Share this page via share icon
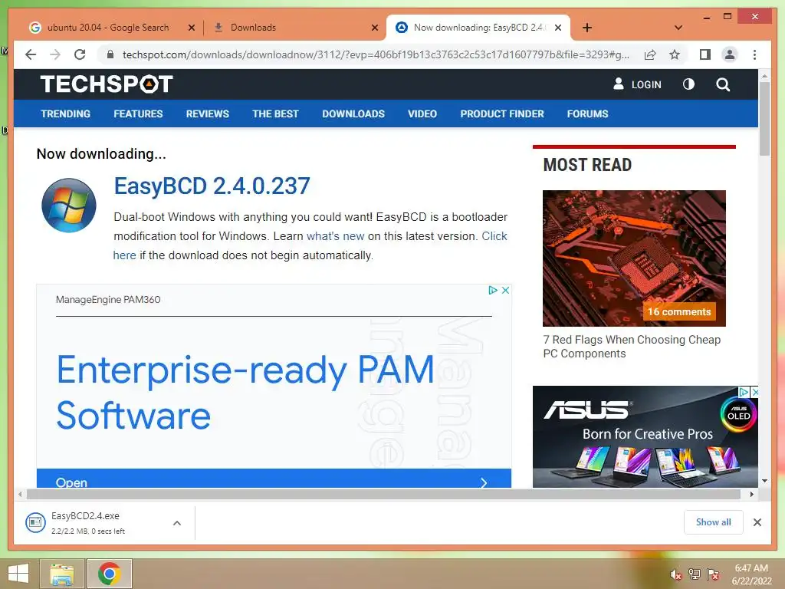The image size is (785, 589). tap(650, 54)
